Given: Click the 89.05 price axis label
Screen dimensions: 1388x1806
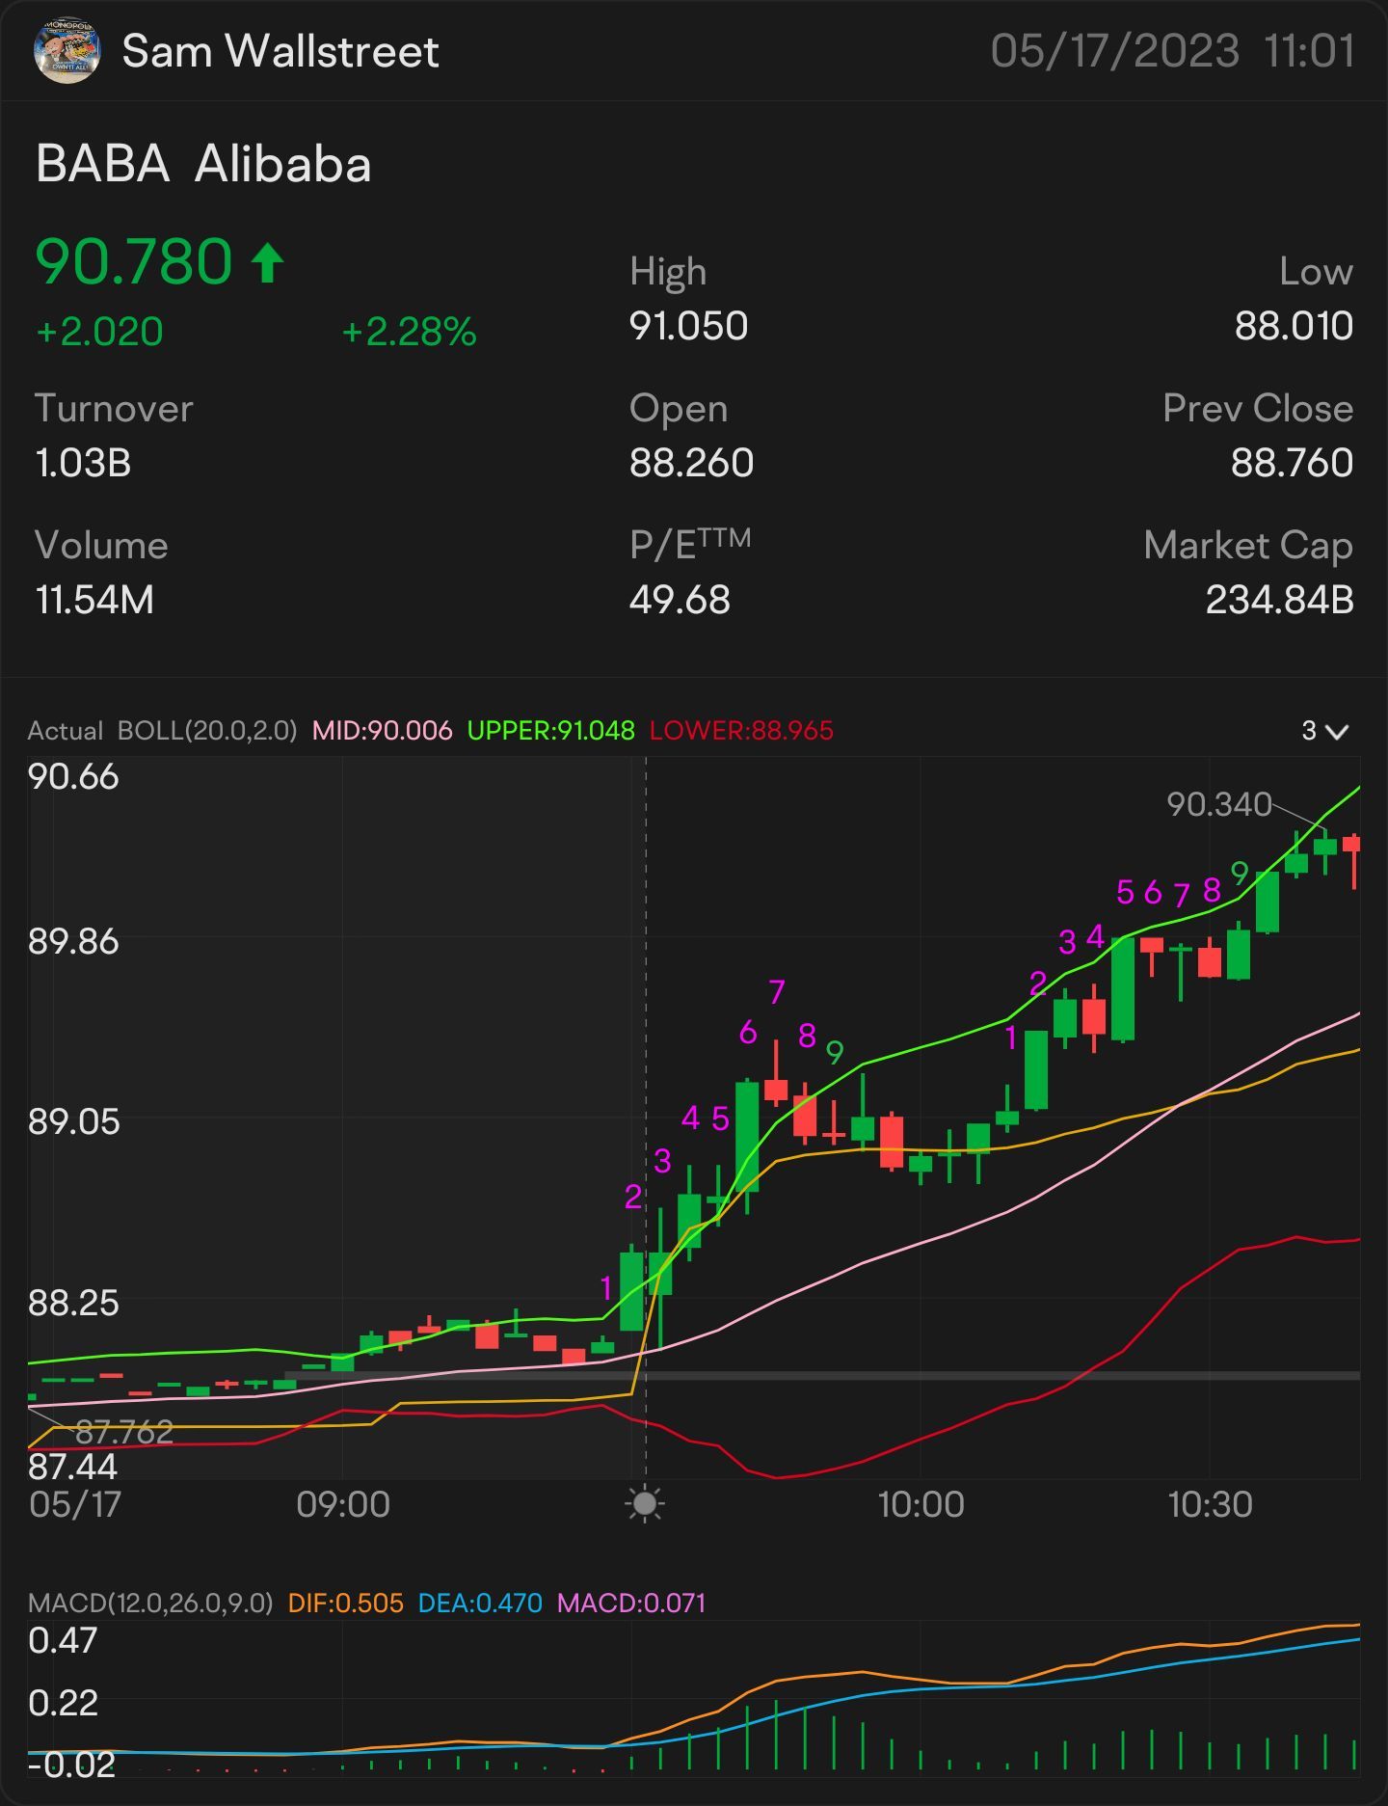Looking at the screenshot, I should 73,1121.
